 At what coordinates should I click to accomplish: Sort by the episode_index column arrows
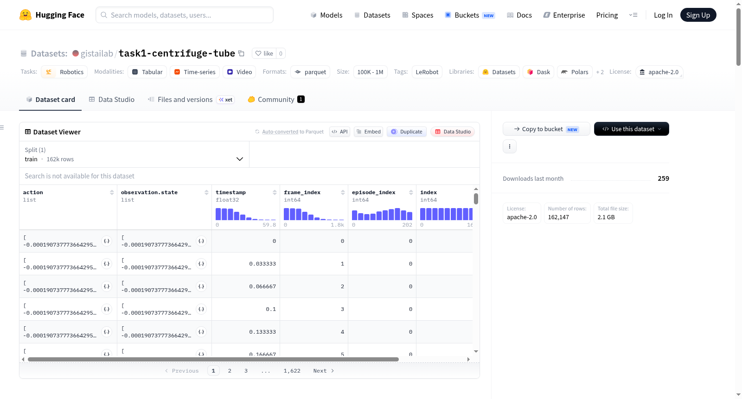(x=411, y=192)
